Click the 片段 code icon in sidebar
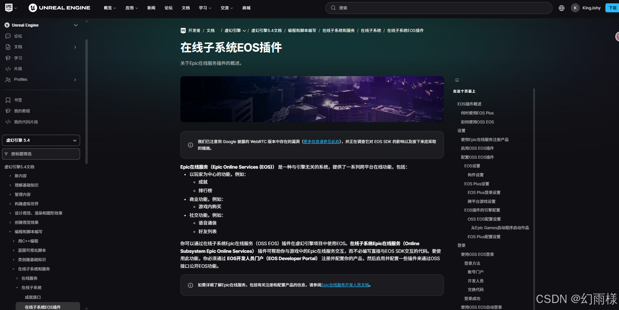The height and width of the screenshot is (310, 619). point(8,69)
